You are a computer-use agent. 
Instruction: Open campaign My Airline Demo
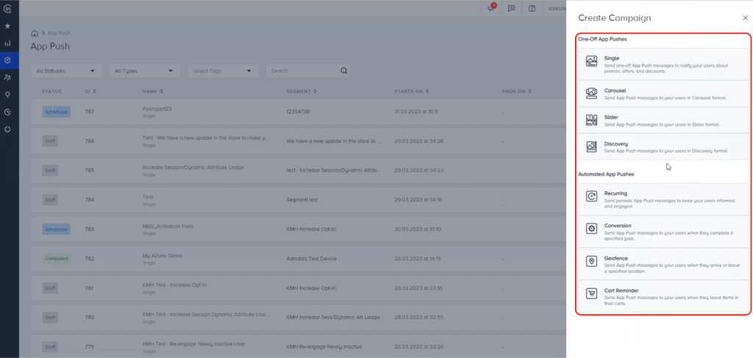point(163,256)
